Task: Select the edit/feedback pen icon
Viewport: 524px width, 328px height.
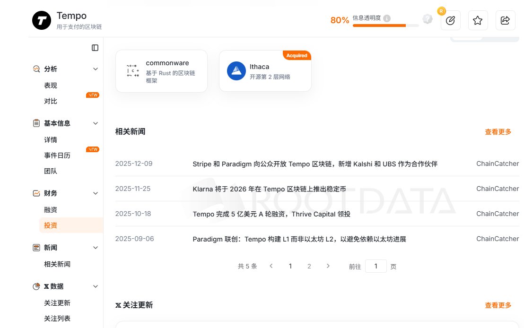Action: [450, 20]
